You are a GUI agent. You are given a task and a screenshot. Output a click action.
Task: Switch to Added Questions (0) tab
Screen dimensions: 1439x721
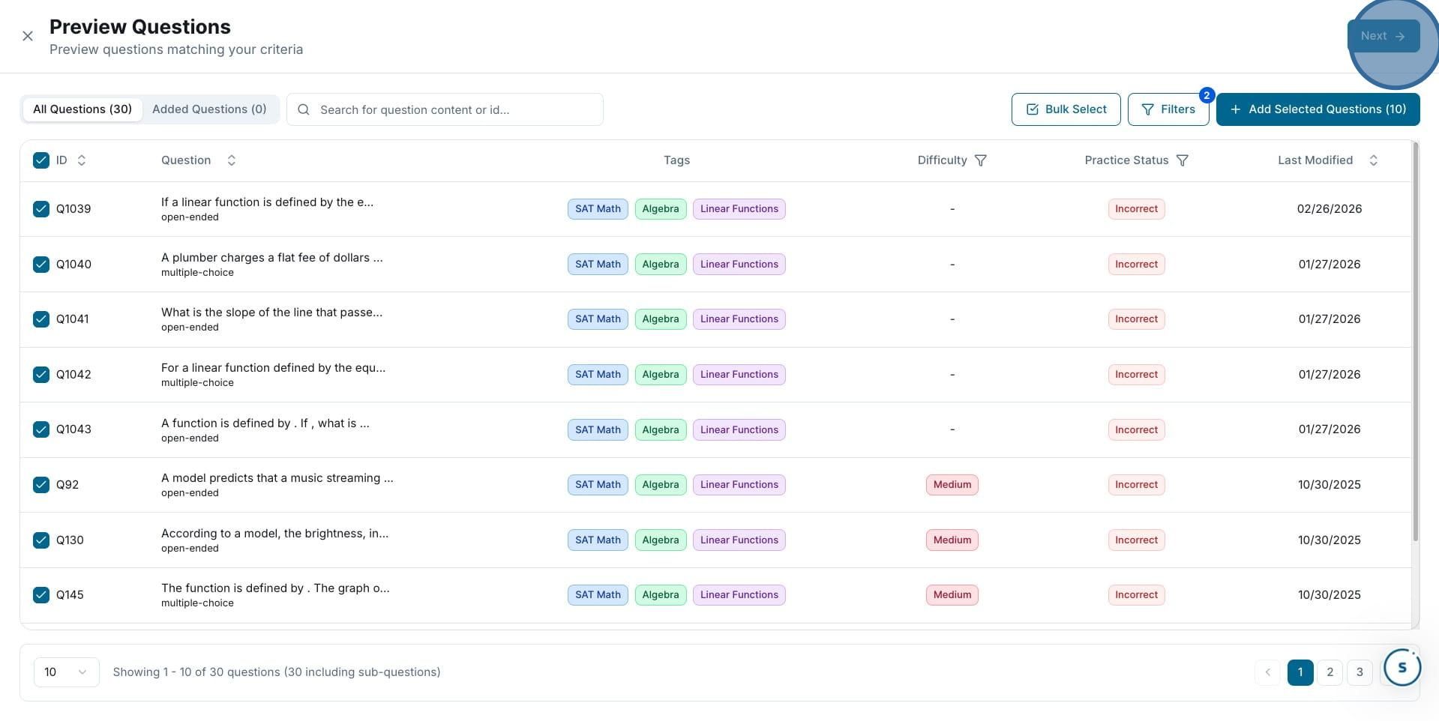pyautogui.click(x=209, y=109)
